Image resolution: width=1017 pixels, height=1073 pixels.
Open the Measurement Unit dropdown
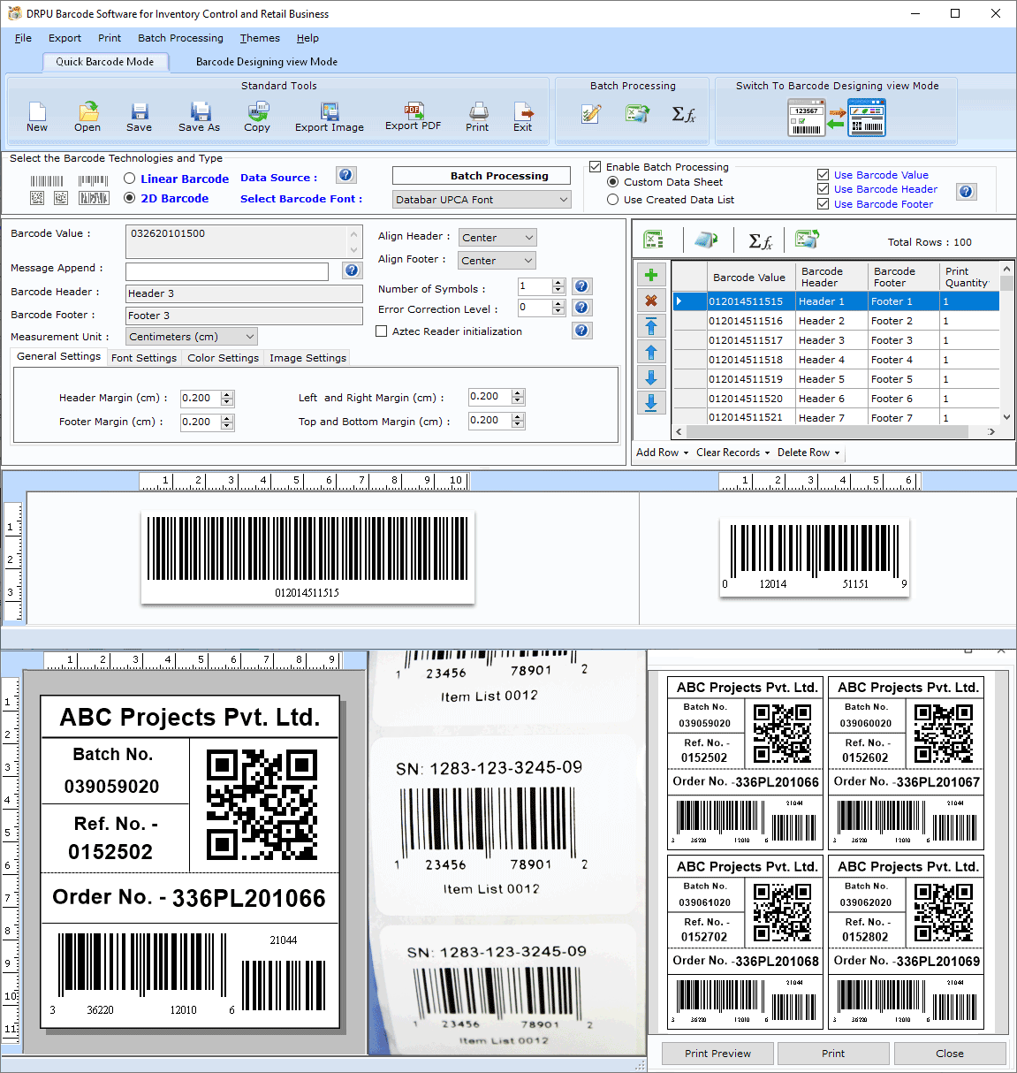[x=192, y=337]
